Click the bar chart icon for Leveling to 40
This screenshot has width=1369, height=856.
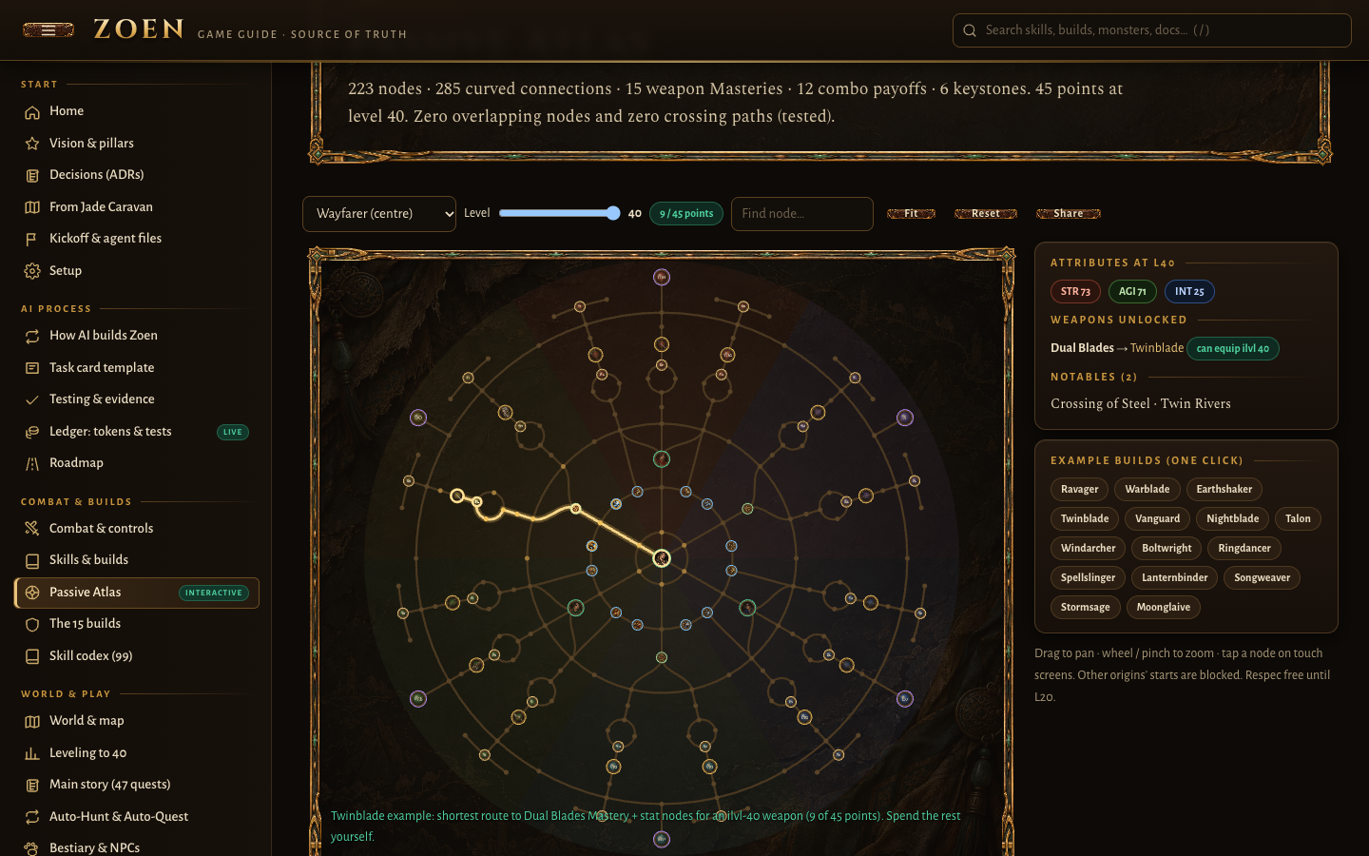(32, 753)
